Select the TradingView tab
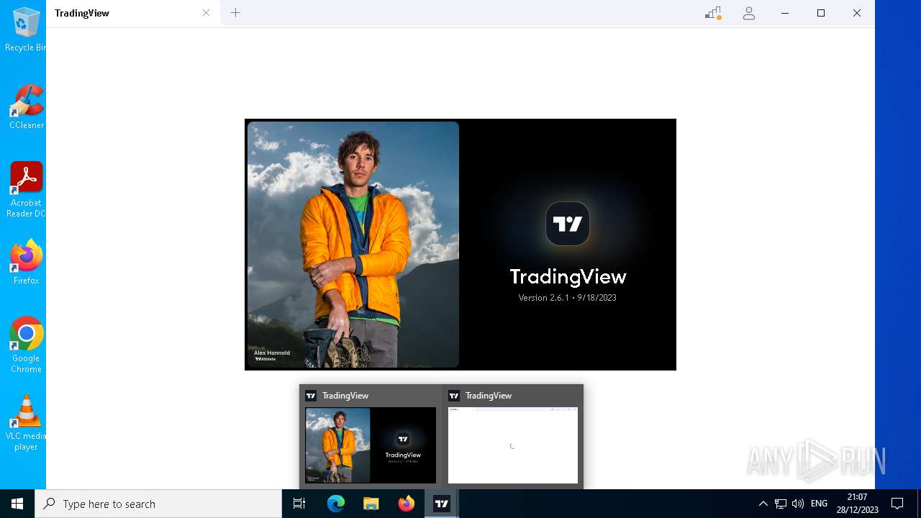 [x=134, y=13]
